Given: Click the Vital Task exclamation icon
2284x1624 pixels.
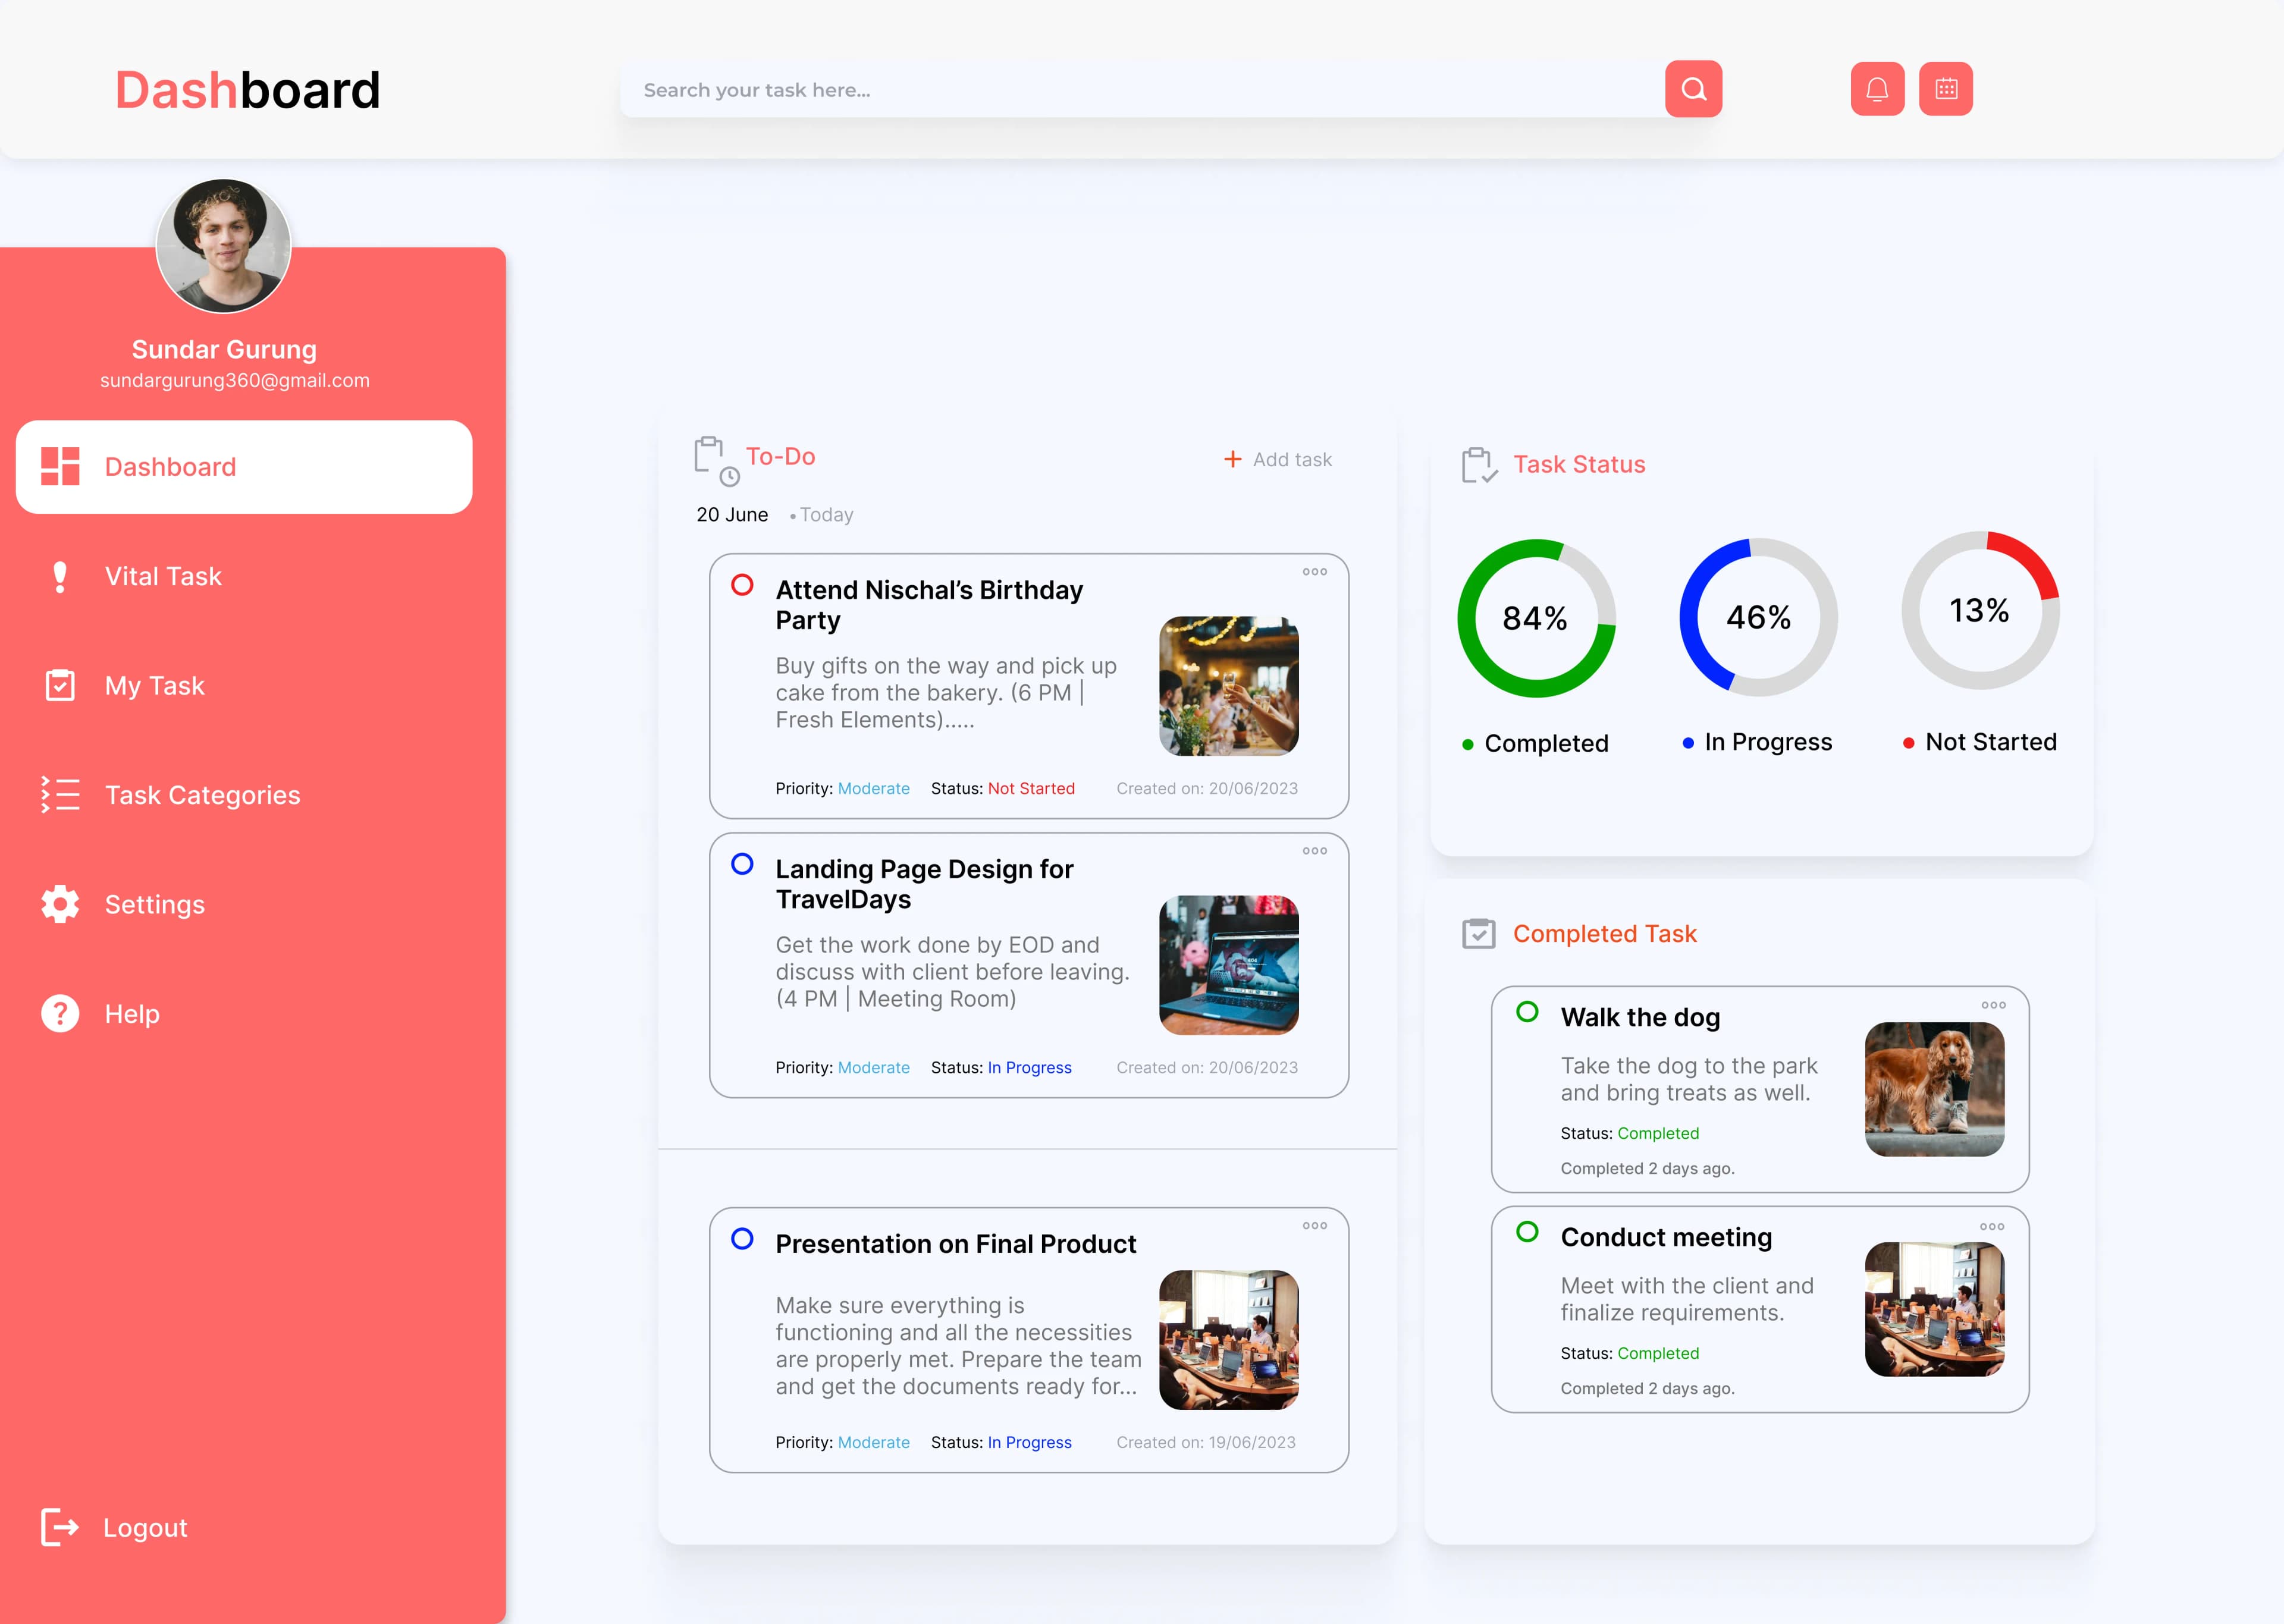Looking at the screenshot, I should click(60, 576).
